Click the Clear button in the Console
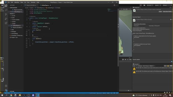Screen dimensions: 173x97 (134, 66)
